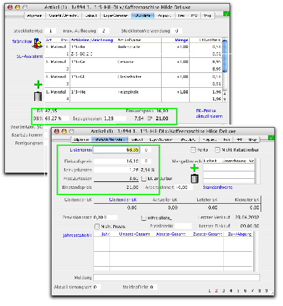283x306 pixels.
Task: Open Allgemein tab in front window
Action: click(81, 140)
